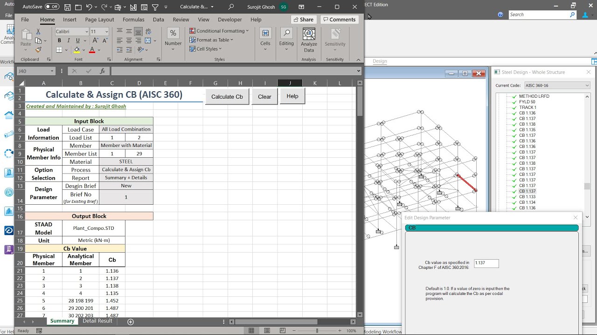
Task: Click the Clear macro button
Action: (x=264, y=97)
